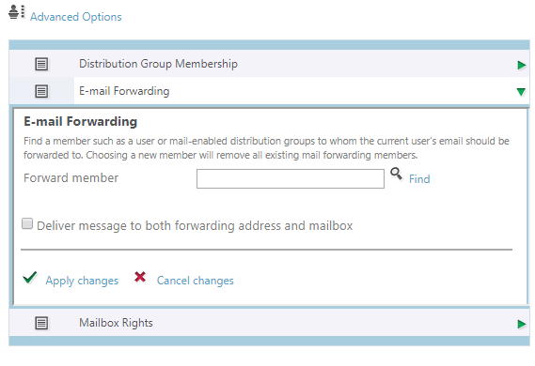Click the red X cancel icon
Screen dimensions: 535x366
140,277
